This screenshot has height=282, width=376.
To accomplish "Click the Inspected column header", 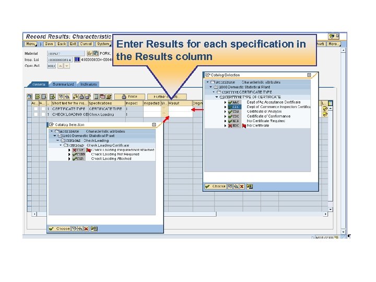I will click(152, 103).
